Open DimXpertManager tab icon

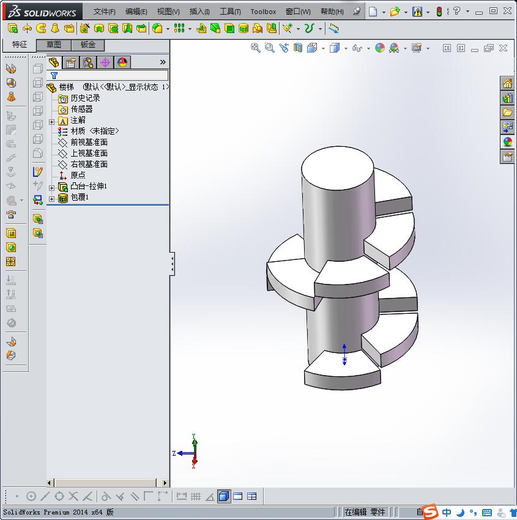pyautogui.click(x=105, y=62)
